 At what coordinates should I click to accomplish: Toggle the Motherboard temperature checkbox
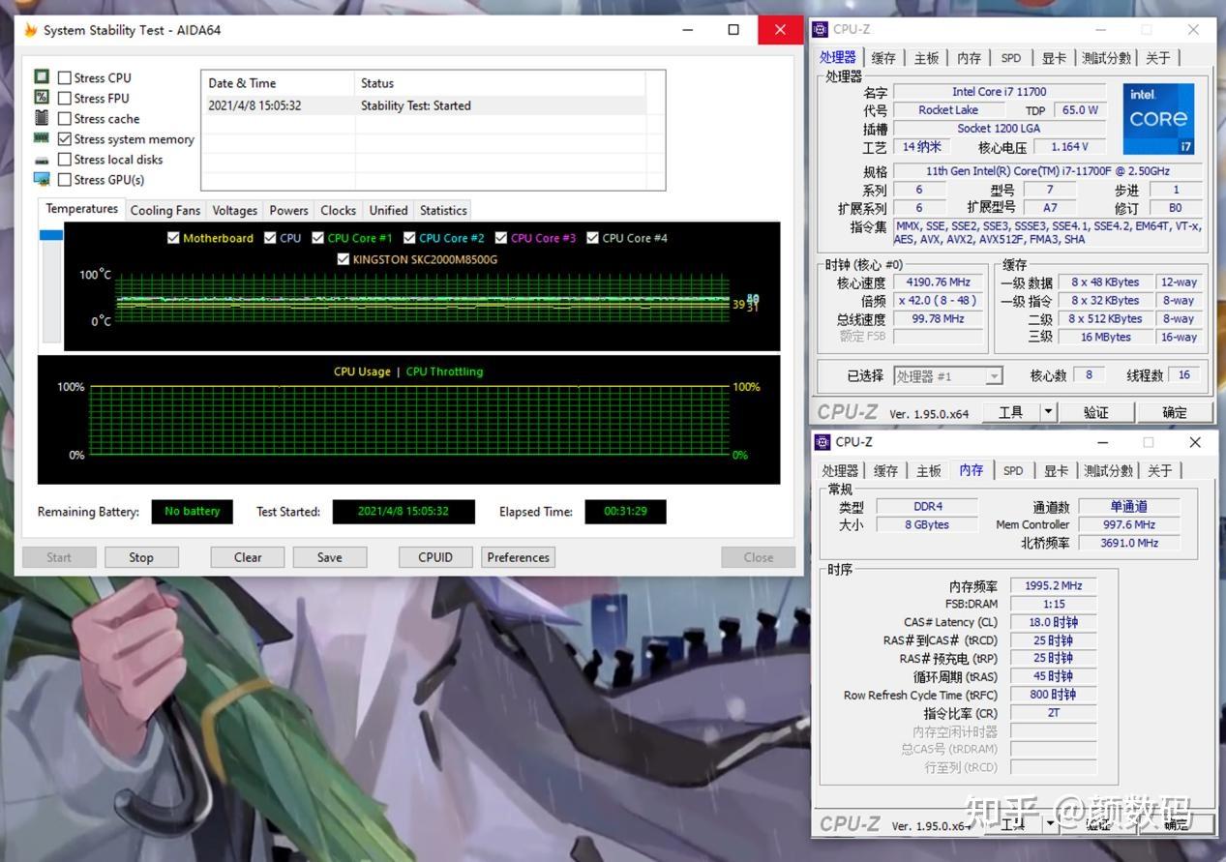tap(171, 237)
